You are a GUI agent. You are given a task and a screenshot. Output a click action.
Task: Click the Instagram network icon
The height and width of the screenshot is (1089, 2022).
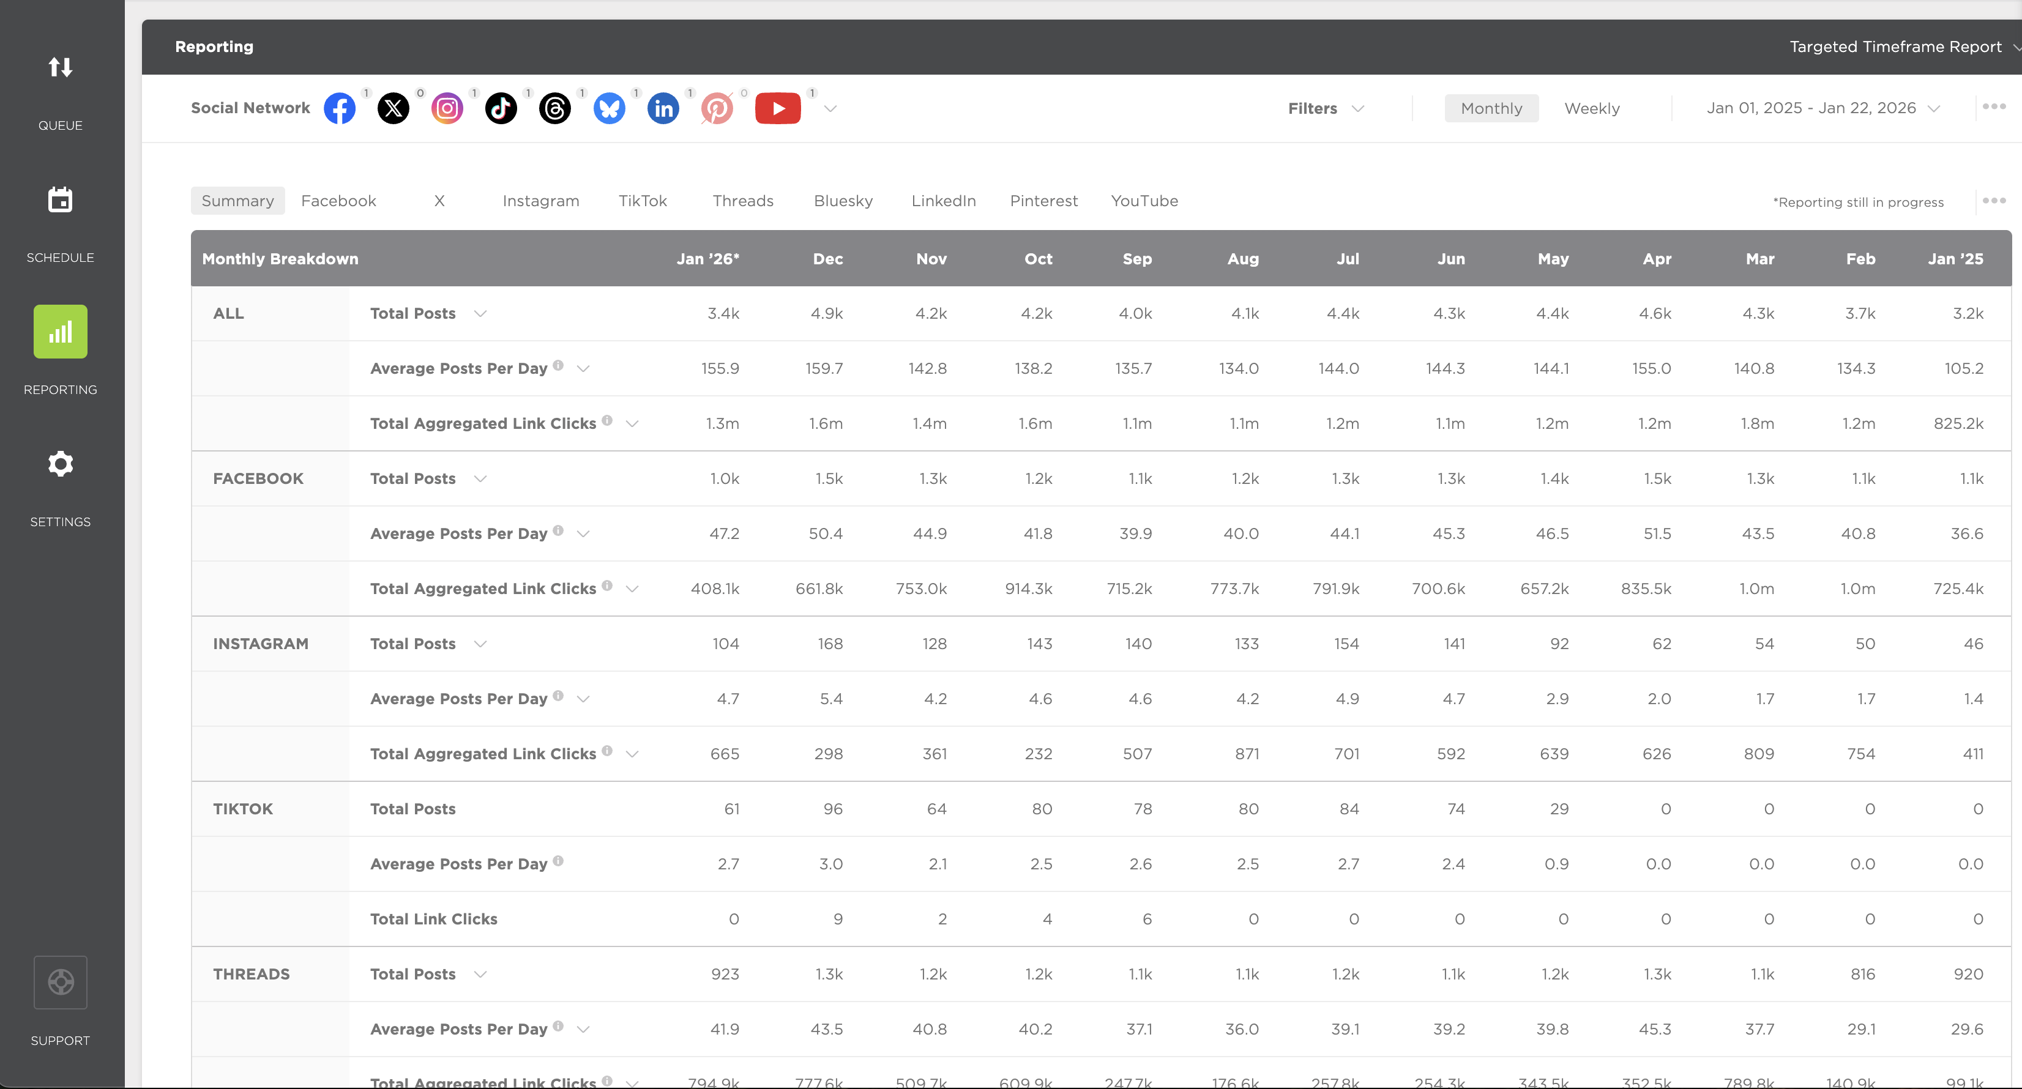pyautogui.click(x=447, y=108)
